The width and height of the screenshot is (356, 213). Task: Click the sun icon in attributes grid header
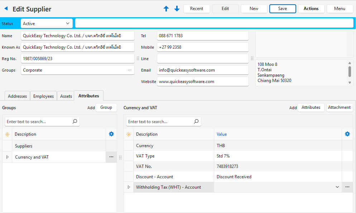[129, 134]
